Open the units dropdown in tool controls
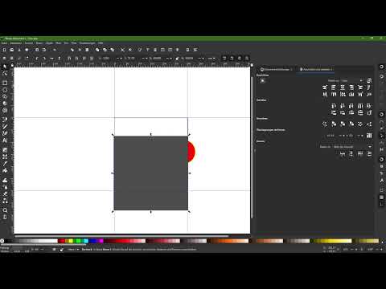The height and width of the screenshot is (289, 386). (x=211, y=58)
